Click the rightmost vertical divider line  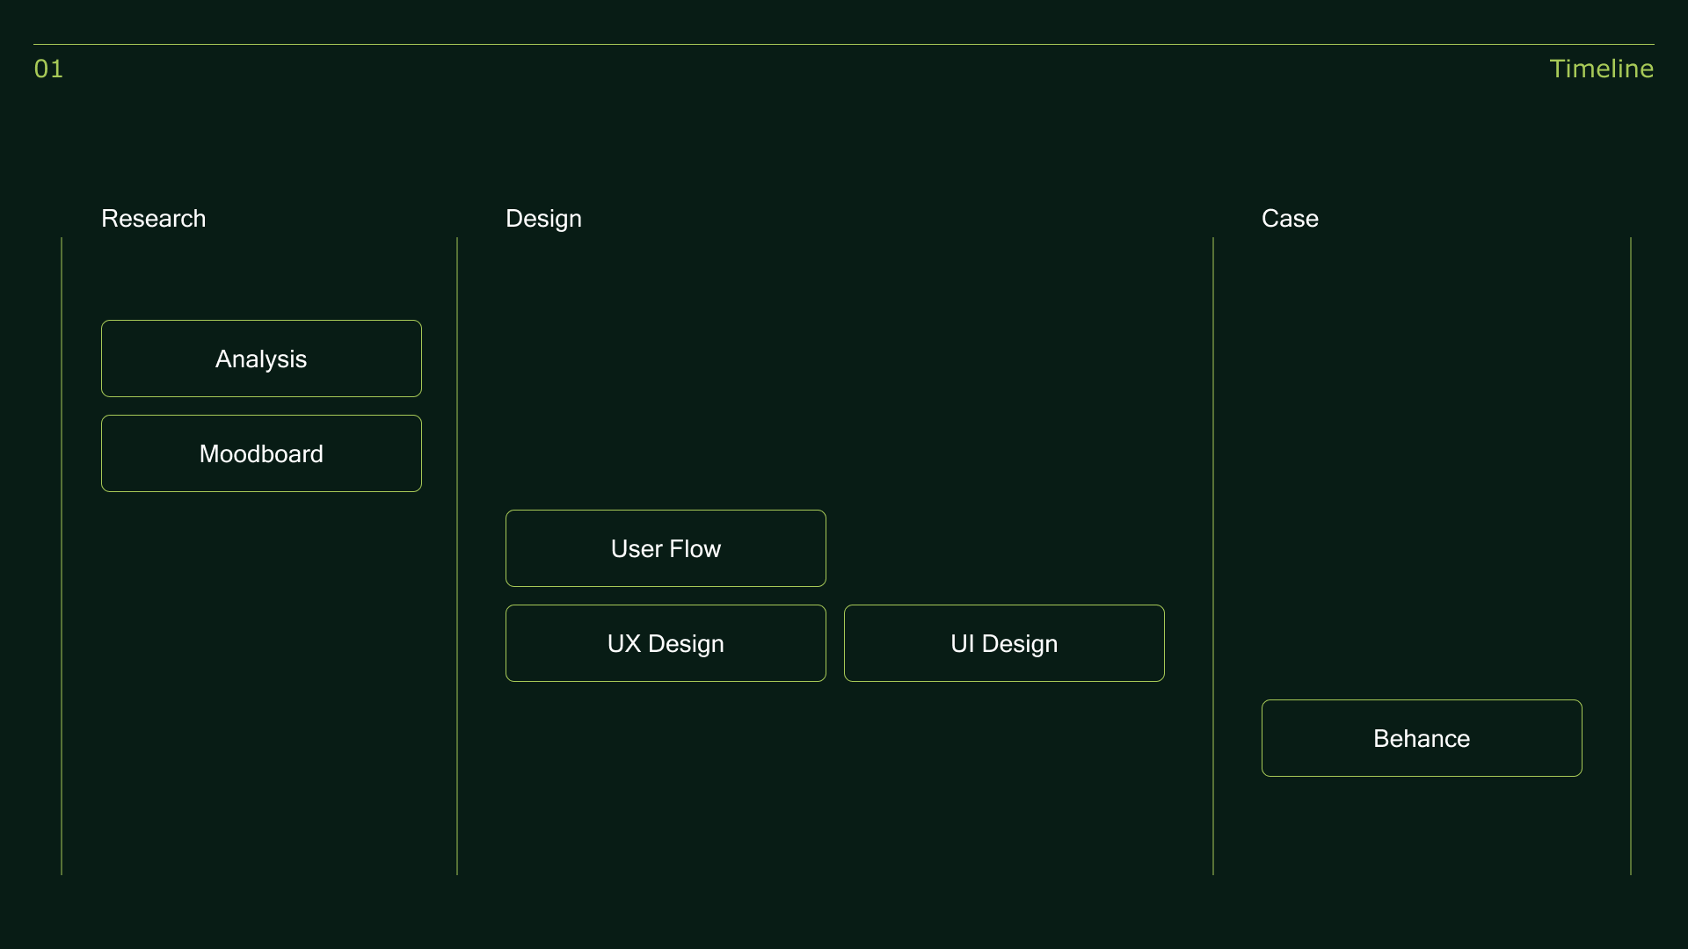point(1631,555)
